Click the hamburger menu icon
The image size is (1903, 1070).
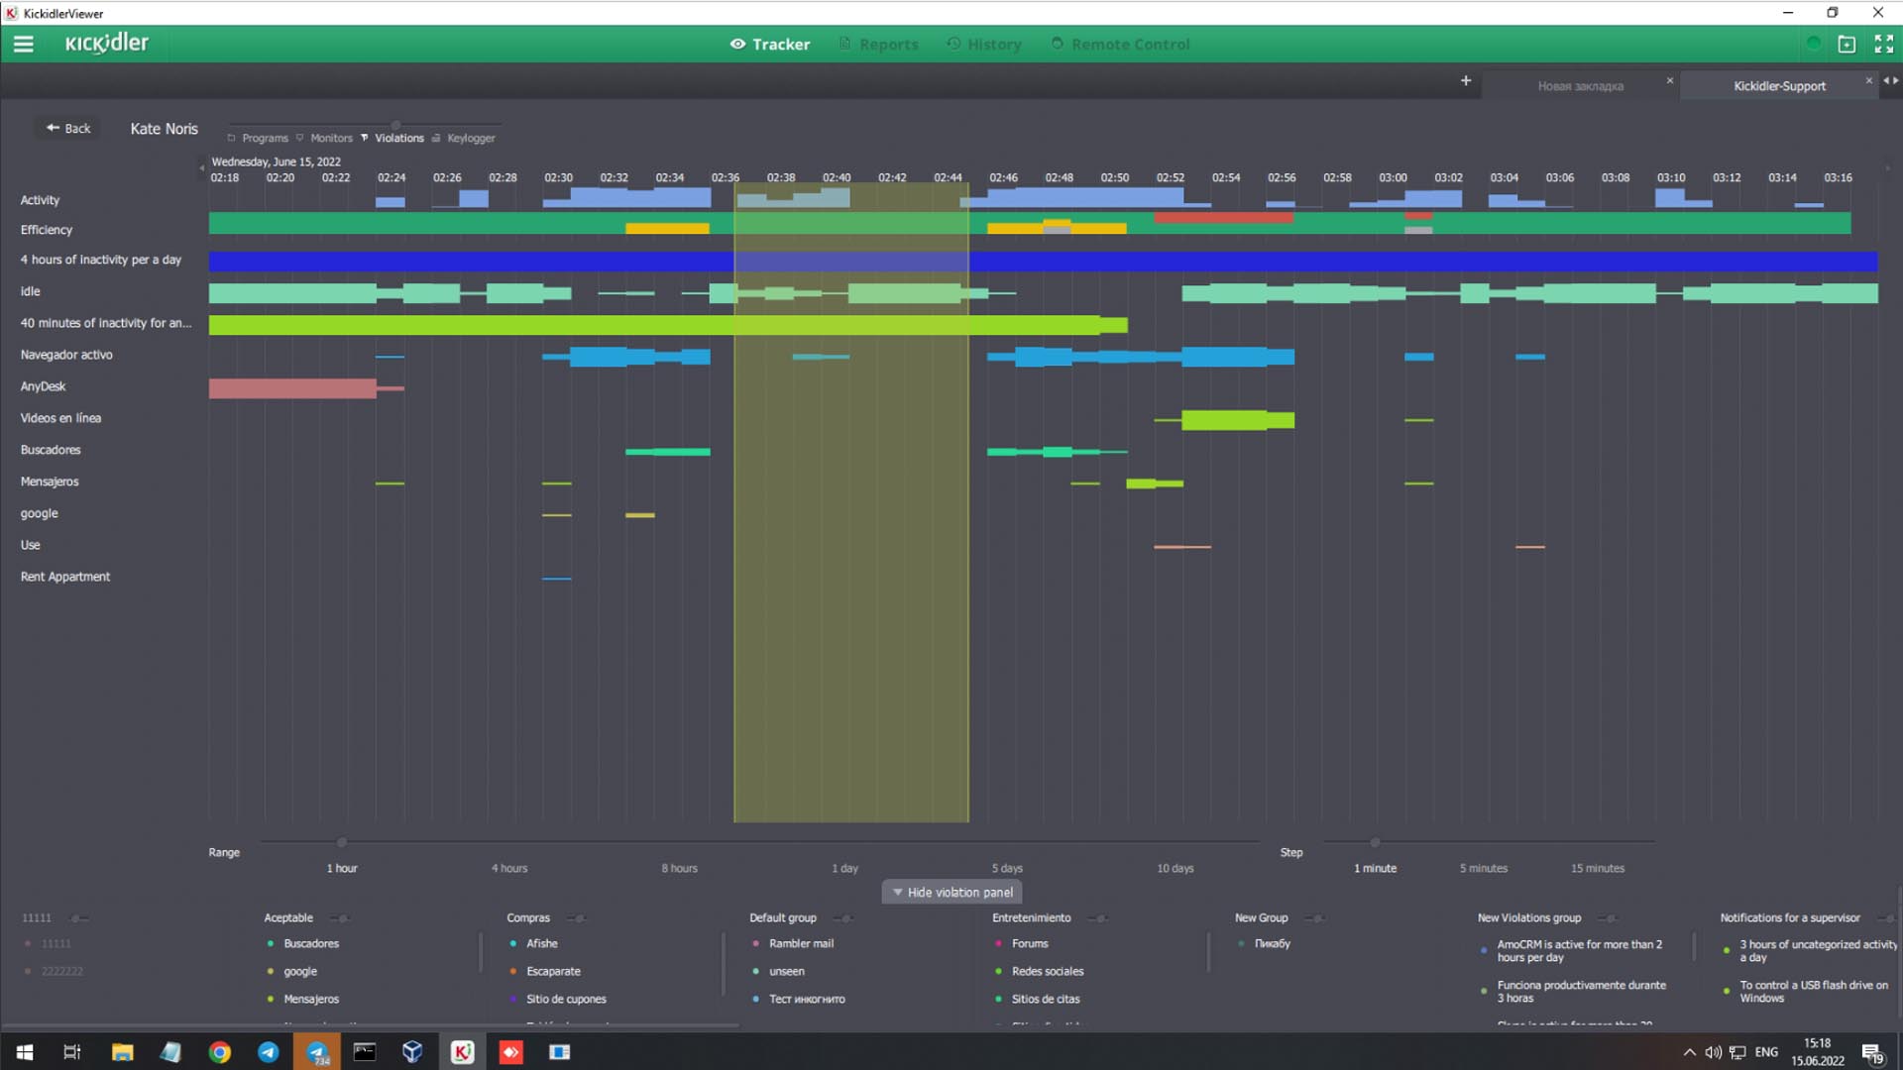[24, 44]
